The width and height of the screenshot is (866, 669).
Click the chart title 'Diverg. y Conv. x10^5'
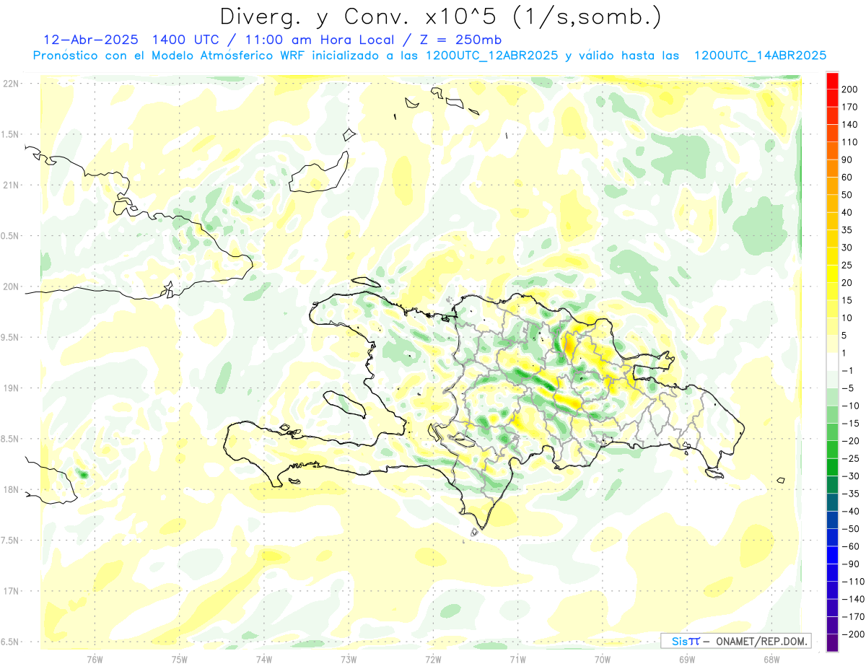click(x=359, y=17)
